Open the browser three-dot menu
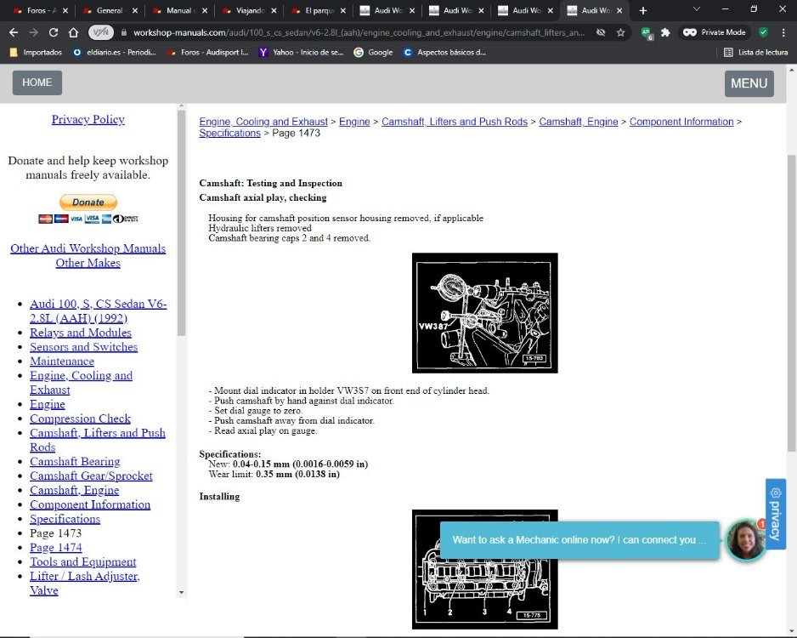 pyautogui.click(x=783, y=32)
